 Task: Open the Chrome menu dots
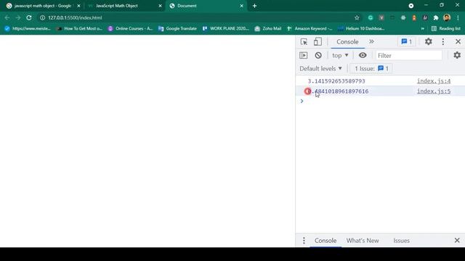click(458, 17)
